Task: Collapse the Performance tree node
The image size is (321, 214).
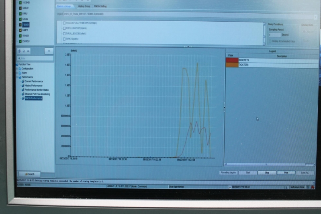Action: (17, 77)
